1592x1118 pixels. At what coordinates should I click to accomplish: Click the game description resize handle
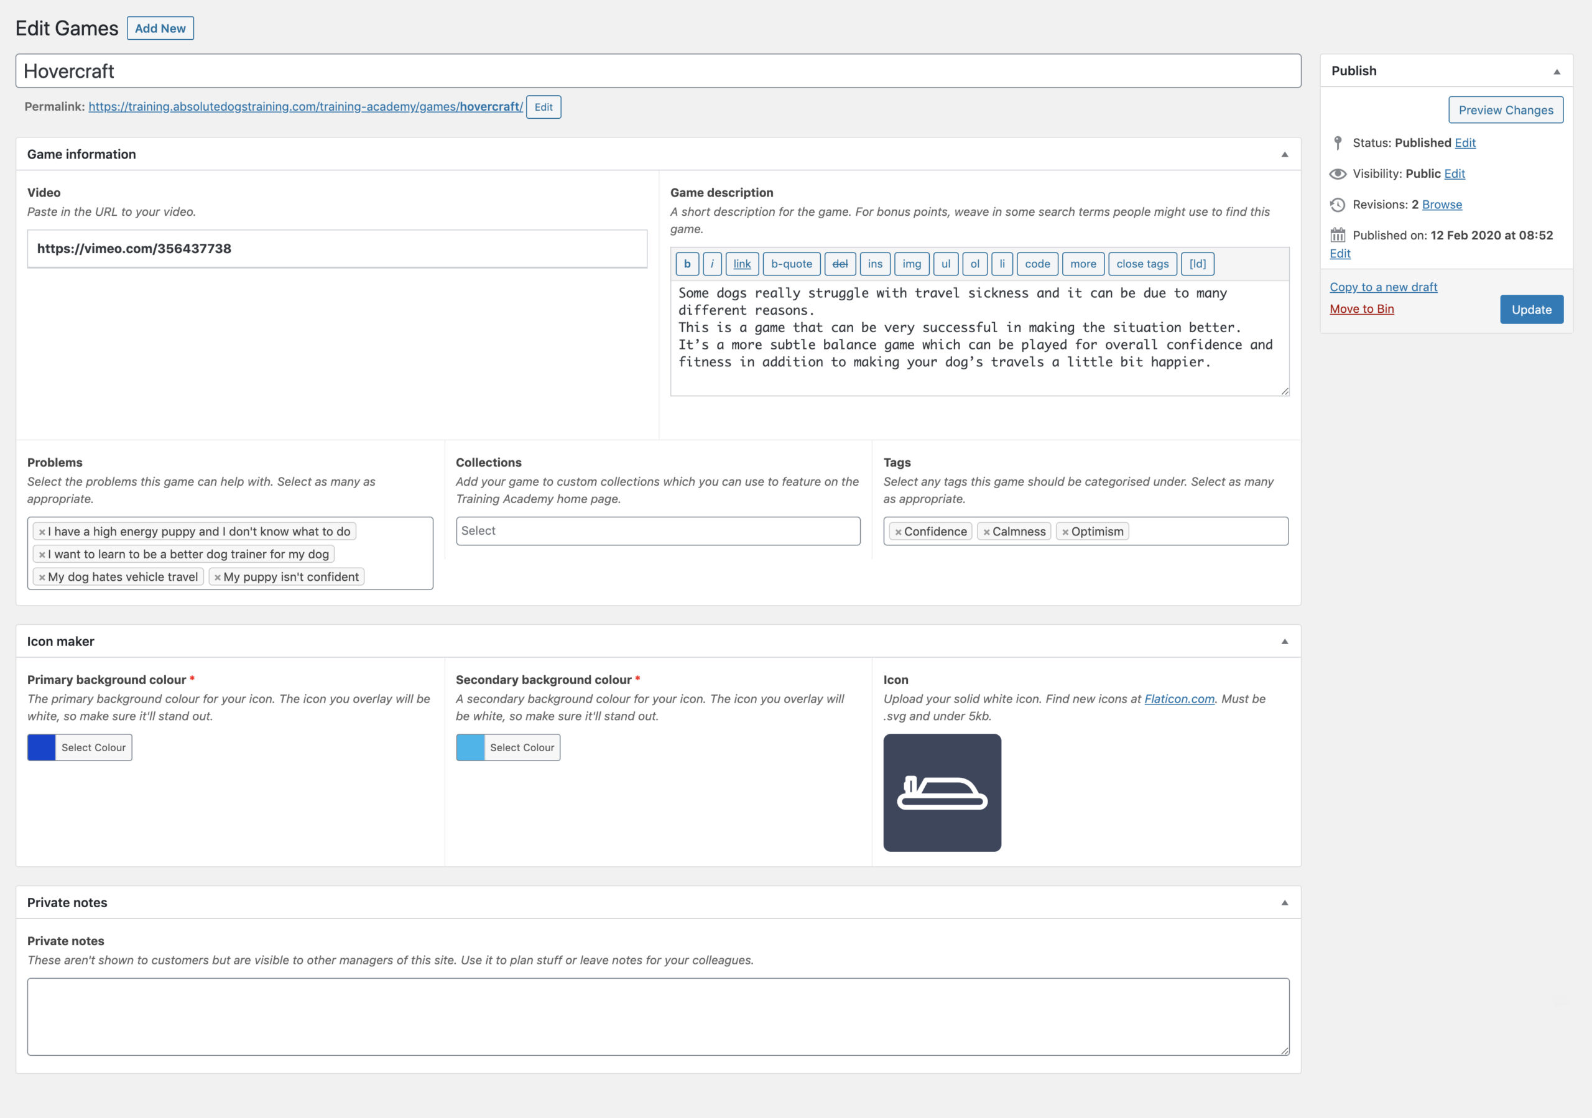click(x=1285, y=392)
